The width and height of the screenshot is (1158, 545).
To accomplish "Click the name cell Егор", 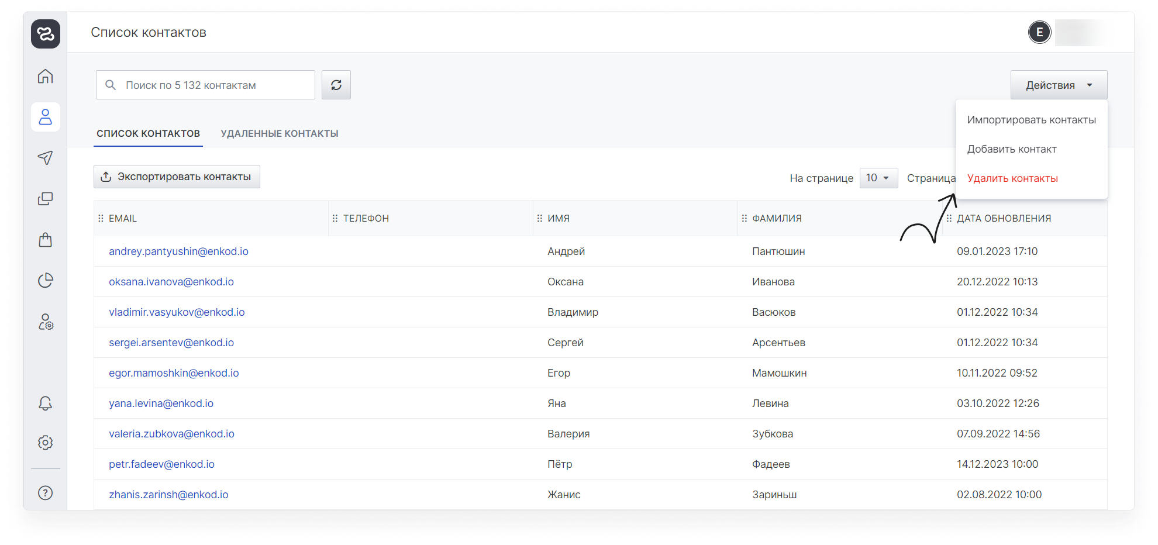I will (559, 373).
